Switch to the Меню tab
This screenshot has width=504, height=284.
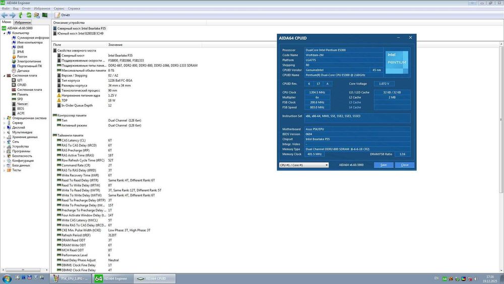7,22
